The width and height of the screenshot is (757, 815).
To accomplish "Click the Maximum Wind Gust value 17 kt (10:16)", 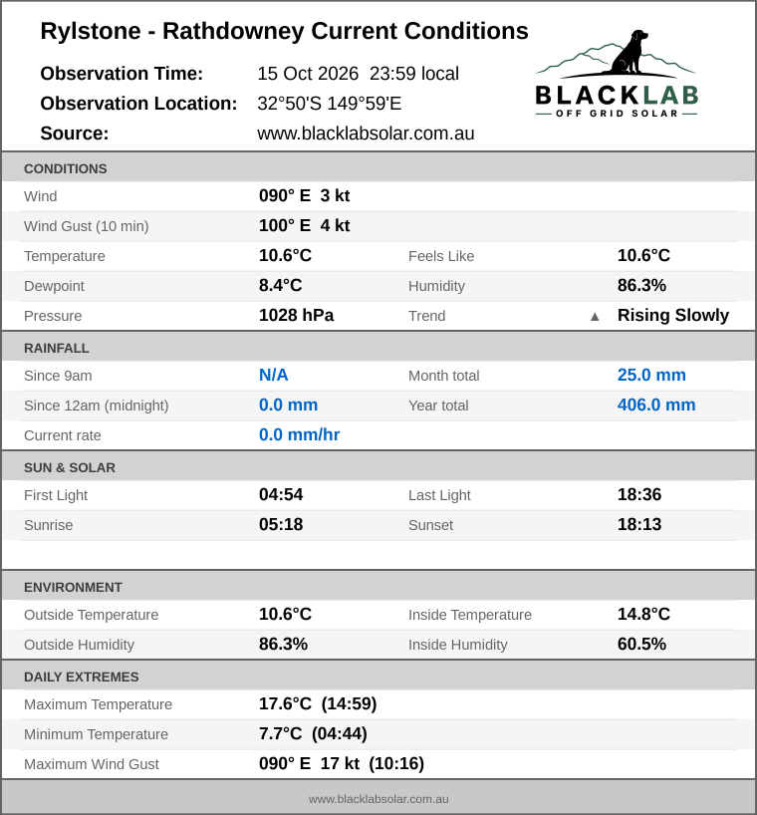I will coord(342,763).
